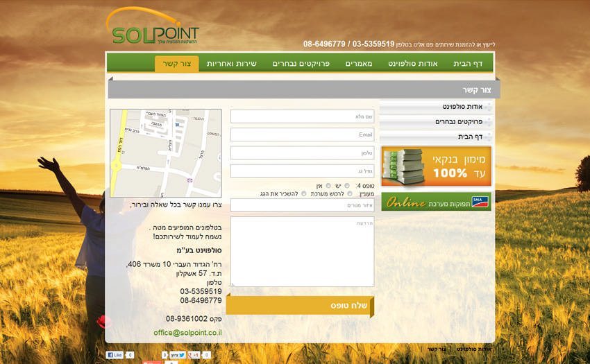Select the 'אין' radio option for Tofes 4
Screen dimensions: 590x364
point(328,186)
